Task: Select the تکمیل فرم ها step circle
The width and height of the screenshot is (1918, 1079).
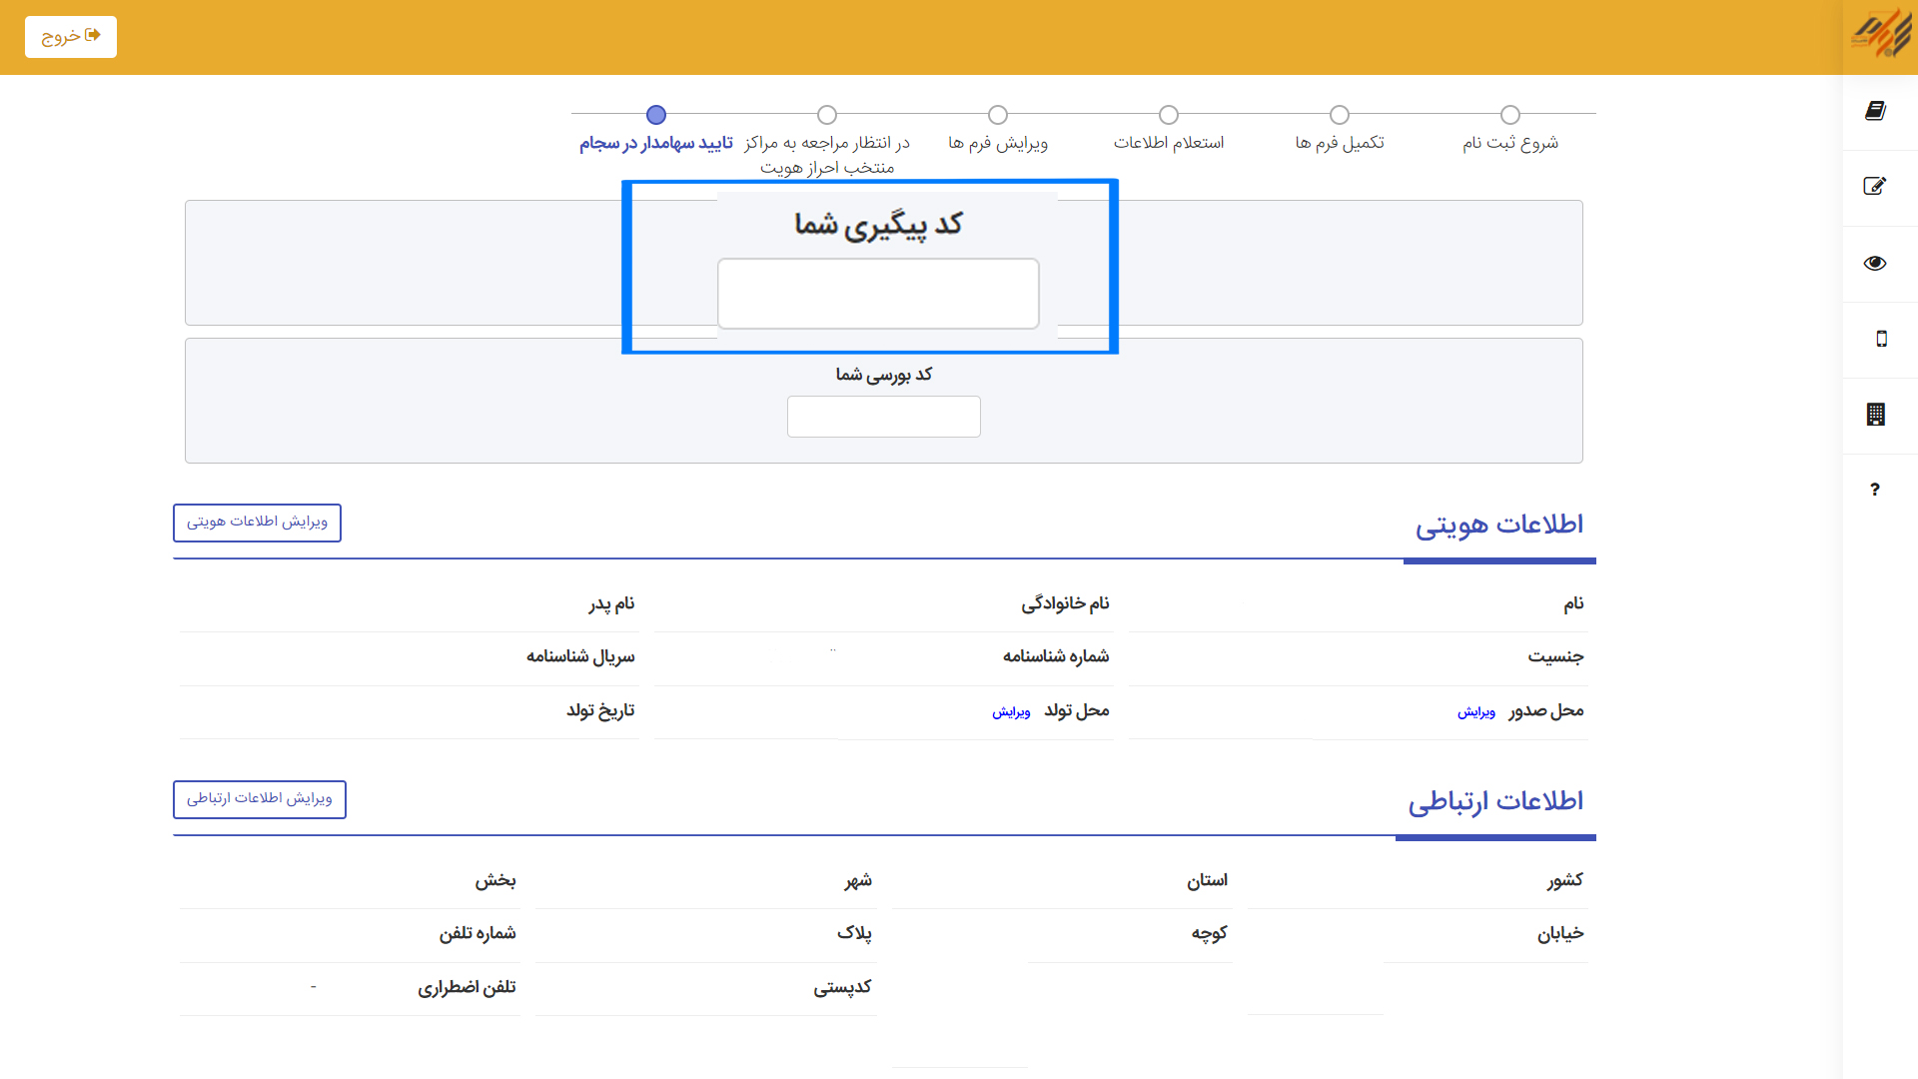Action: pyautogui.click(x=1340, y=115)
